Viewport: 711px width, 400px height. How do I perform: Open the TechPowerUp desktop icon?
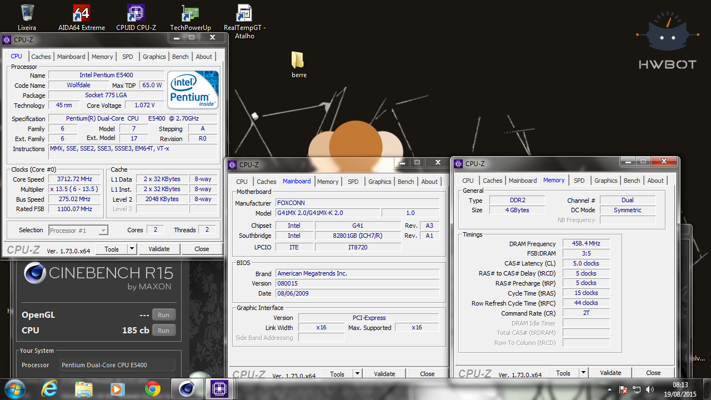pos(191,17)
